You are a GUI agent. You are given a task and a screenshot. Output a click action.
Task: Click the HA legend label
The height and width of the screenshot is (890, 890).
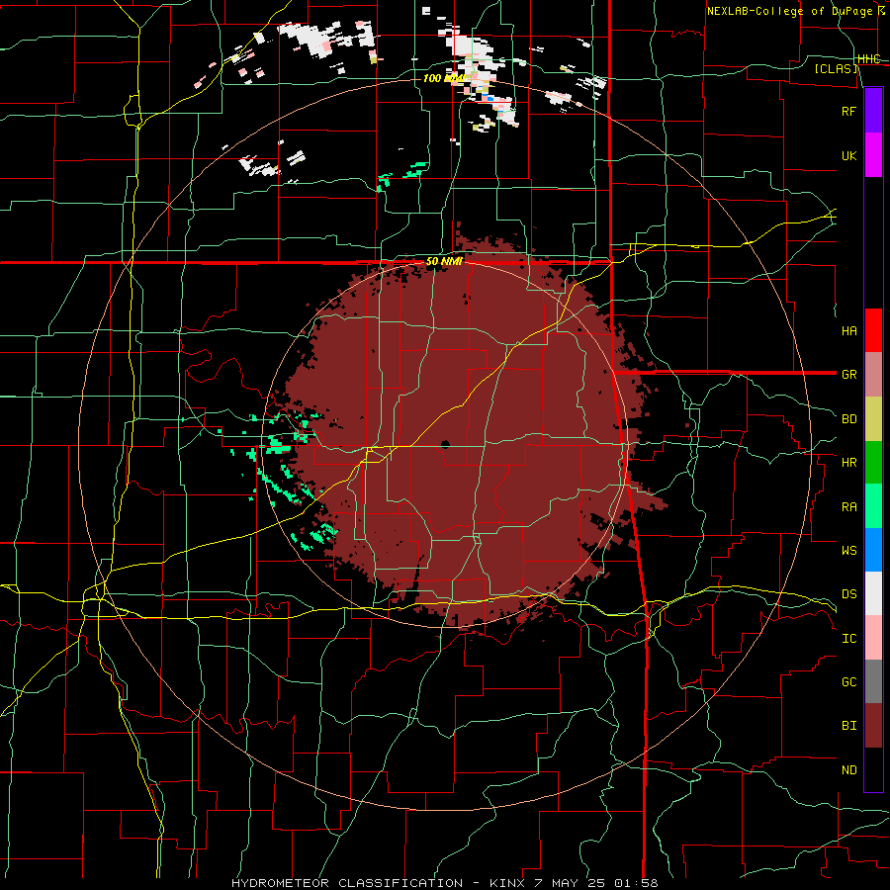(x=848, y=330)
